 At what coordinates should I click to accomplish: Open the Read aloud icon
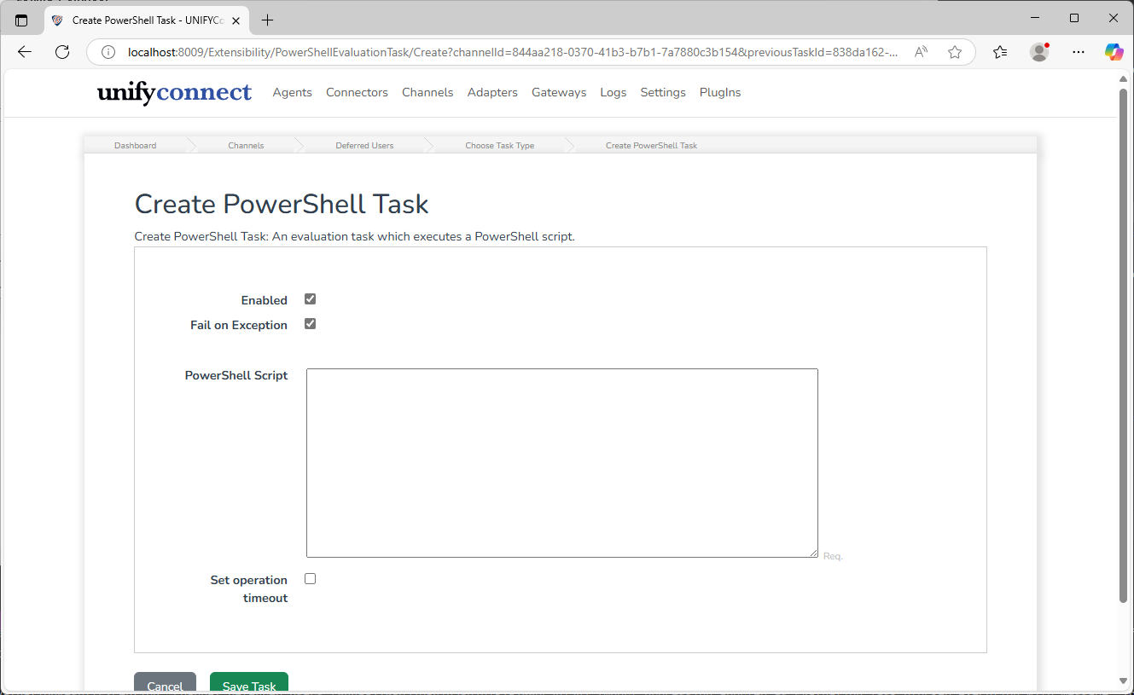pos(921,52)
